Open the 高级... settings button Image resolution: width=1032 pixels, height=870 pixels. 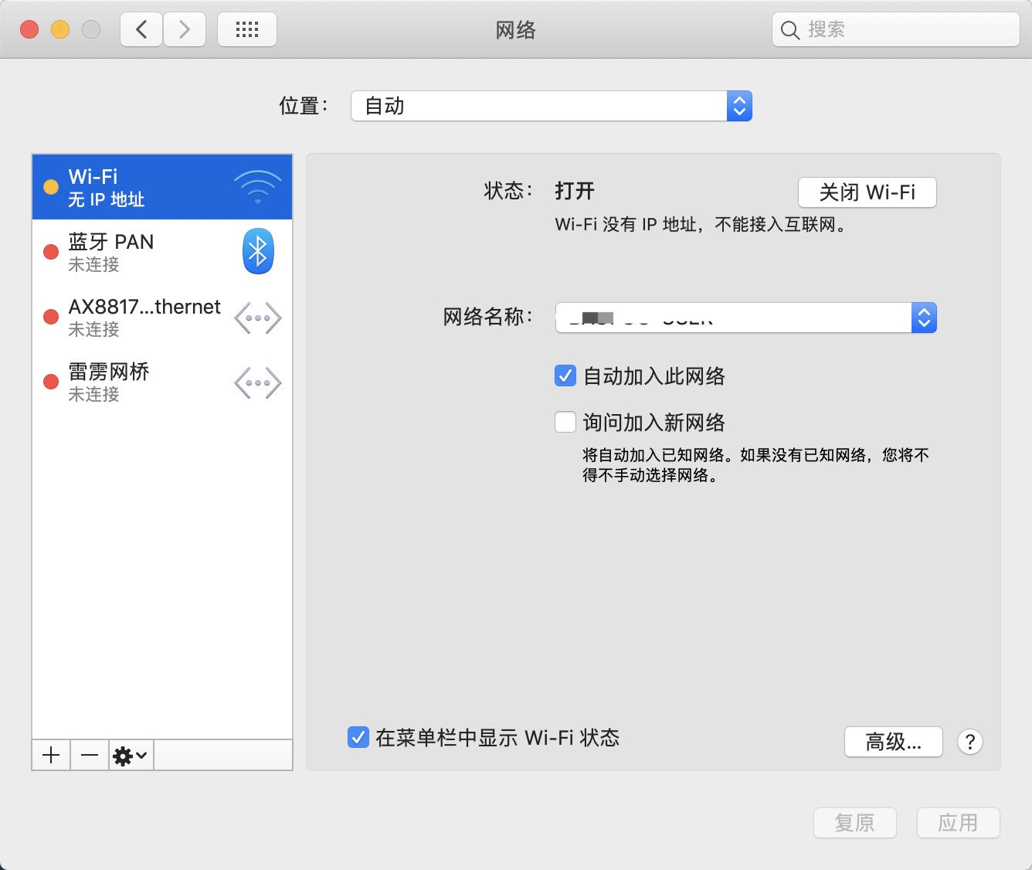[x=893, y=742]
